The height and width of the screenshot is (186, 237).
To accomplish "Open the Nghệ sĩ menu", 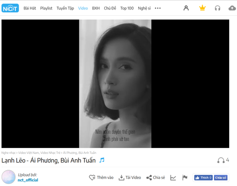I will 144,8.
